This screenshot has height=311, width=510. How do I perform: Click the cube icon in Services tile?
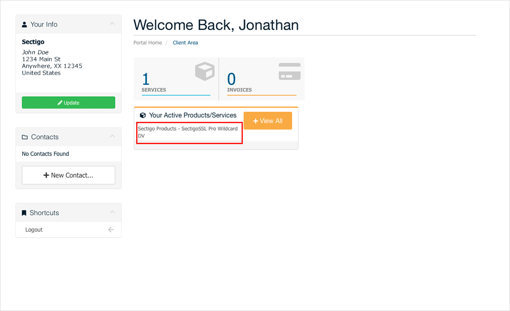tap(204, 71)
